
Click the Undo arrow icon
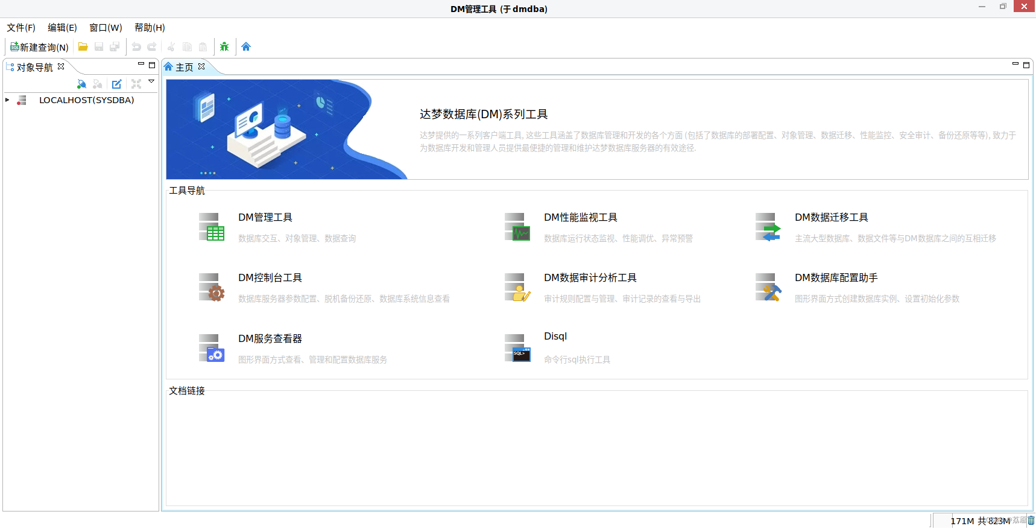pyautogui.click(x=136, y=46)
